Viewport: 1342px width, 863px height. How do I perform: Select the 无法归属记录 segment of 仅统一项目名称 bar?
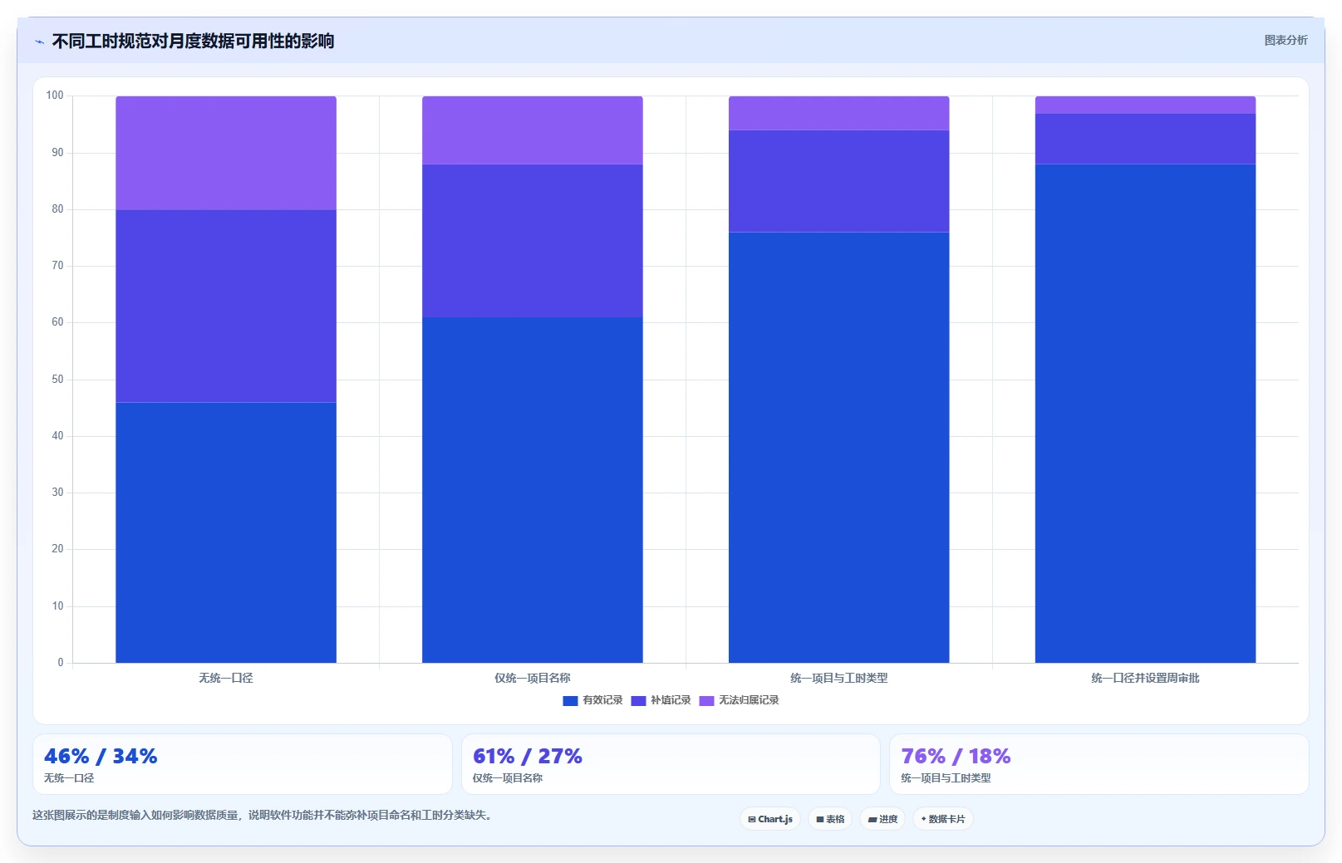tap(533, 130)
